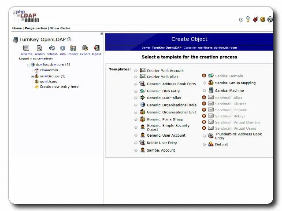
Task: Select Samba: Machine radio button
Action: (x=204, y=91)
